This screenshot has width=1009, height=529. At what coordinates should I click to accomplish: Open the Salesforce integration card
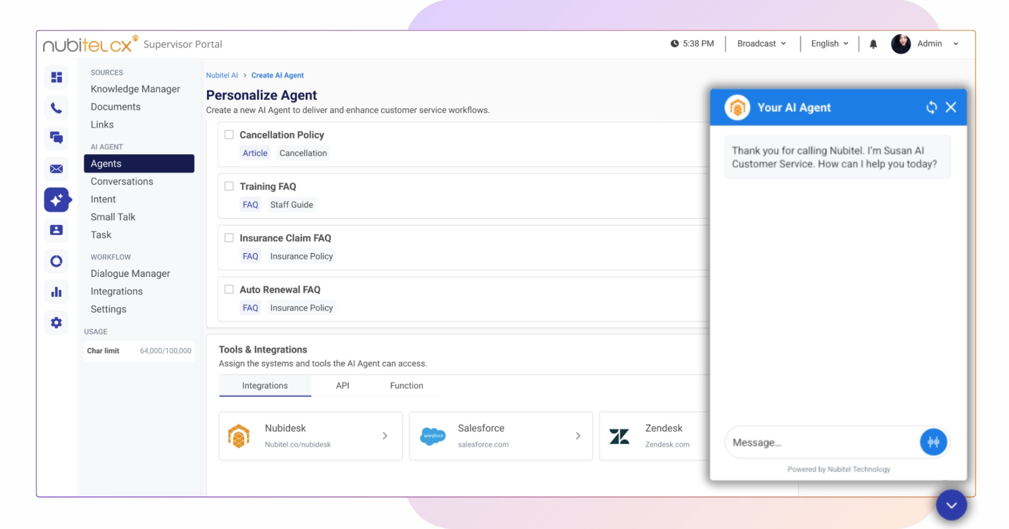(501, 436)
